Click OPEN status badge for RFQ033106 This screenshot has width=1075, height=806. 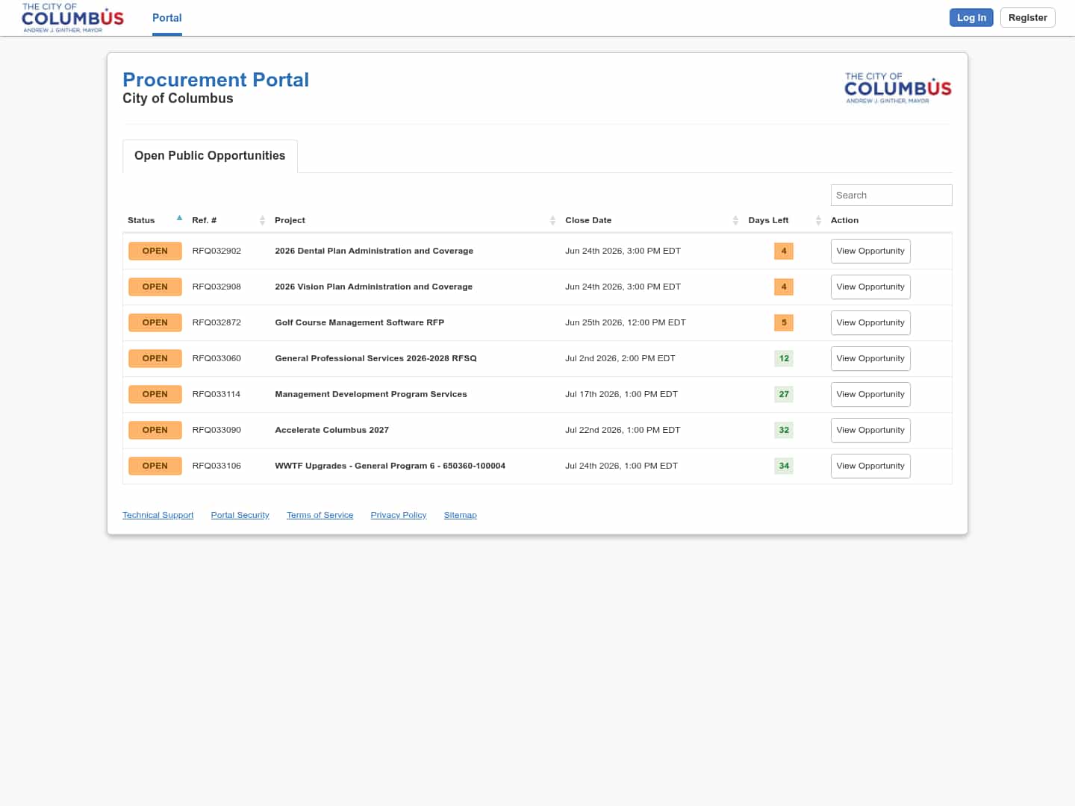tap(155, 466)
